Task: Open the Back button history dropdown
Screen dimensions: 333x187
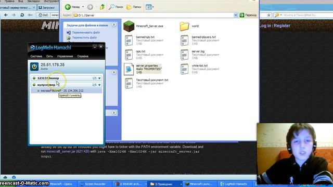Action: click(x=83, y=7)
